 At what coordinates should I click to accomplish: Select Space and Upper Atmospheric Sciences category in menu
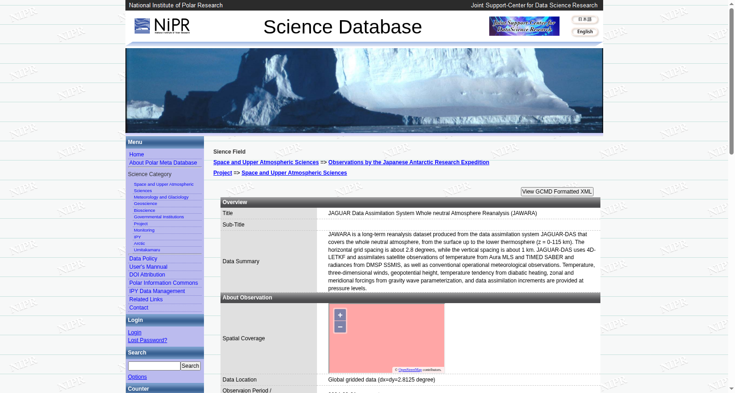[x=164, y=187]
